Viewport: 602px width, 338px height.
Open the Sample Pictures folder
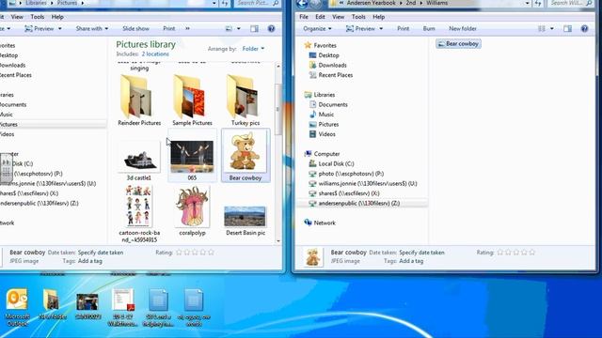coord(192,100)
